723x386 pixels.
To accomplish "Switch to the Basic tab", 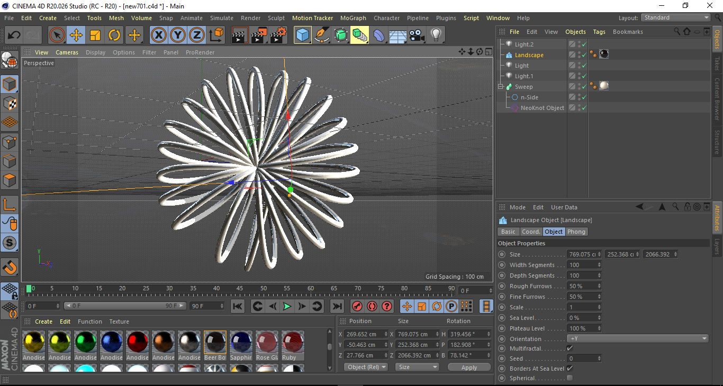I will point(508,232).
